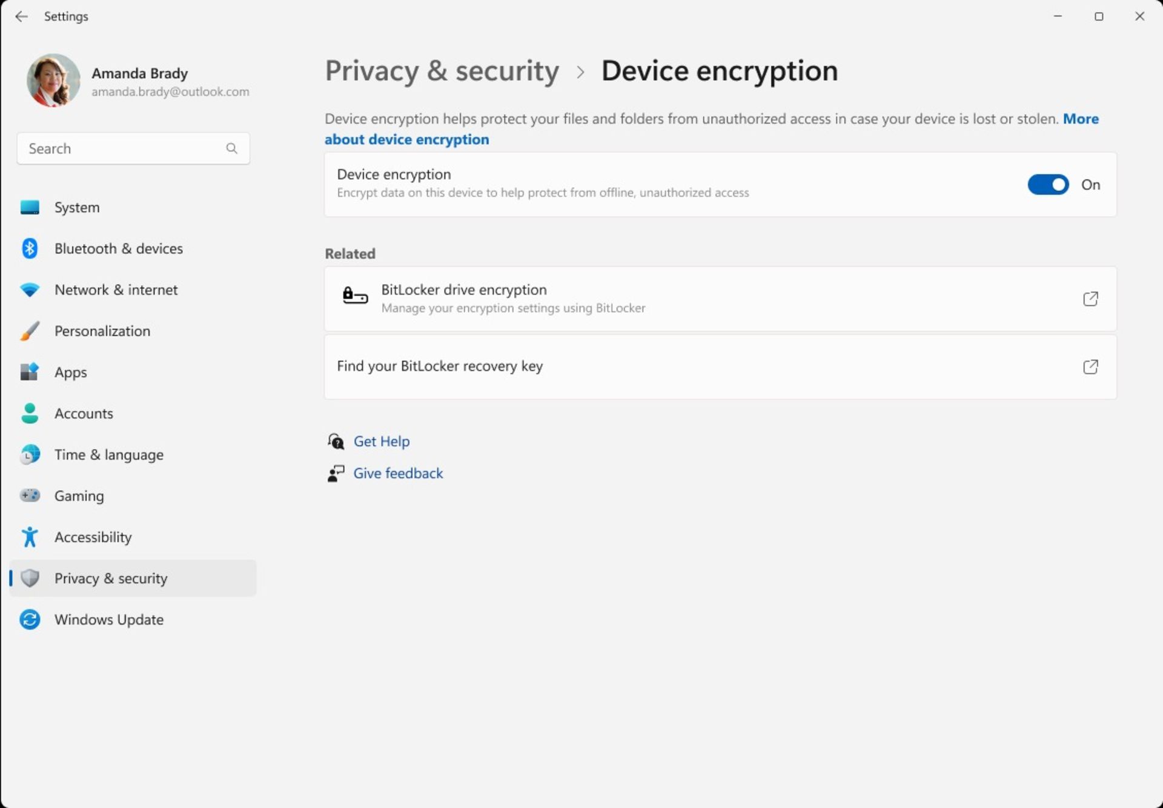1163x808 pixels.
Task: Select Gaming settings menu item
Action: [79, 495]
